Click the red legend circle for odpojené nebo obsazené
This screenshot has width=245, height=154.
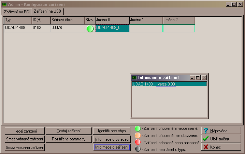pyautogui.click(x=138, y=142)
